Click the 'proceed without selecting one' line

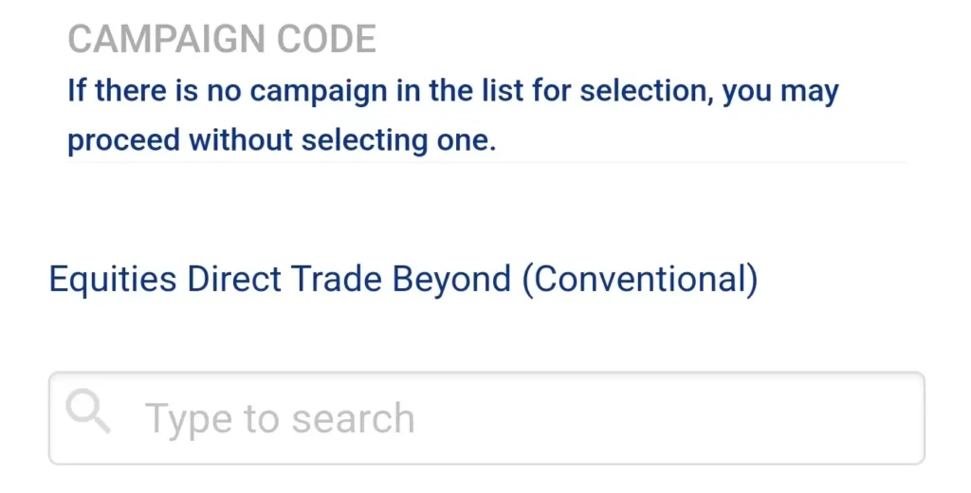pyautogui.click(x=282, y=140)
